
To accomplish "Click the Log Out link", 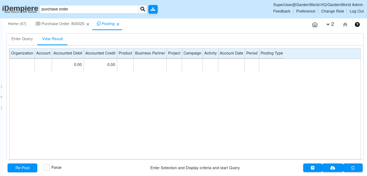I will (357, 11).
